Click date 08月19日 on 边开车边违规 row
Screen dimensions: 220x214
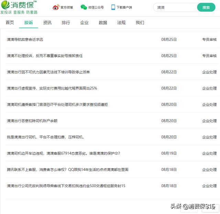[x=169, y=153]
